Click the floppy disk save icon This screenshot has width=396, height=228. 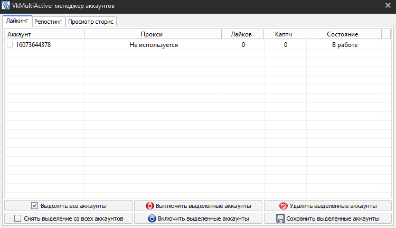tap(280, 218)
